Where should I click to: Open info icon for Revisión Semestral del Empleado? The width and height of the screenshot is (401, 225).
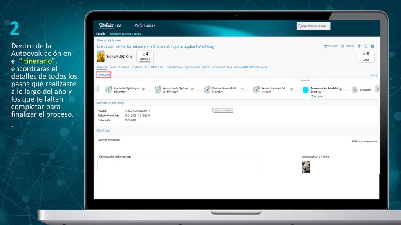pos(242,90)
